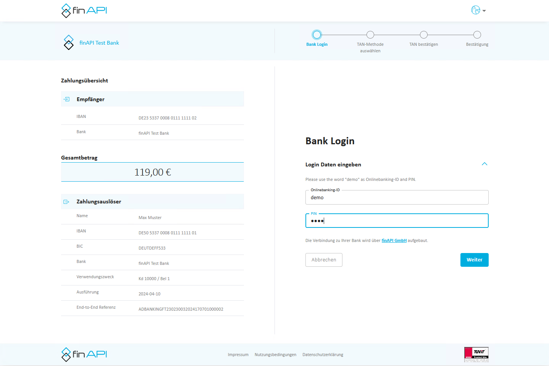This screenshot has height=366, width=549.
Task: Focus the Onlinebanking-ID input field
Action: pyautogui.click(x=397, y=197)
